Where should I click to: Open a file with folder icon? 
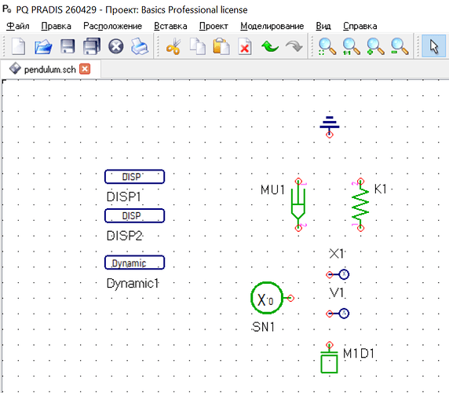[43, 46]
